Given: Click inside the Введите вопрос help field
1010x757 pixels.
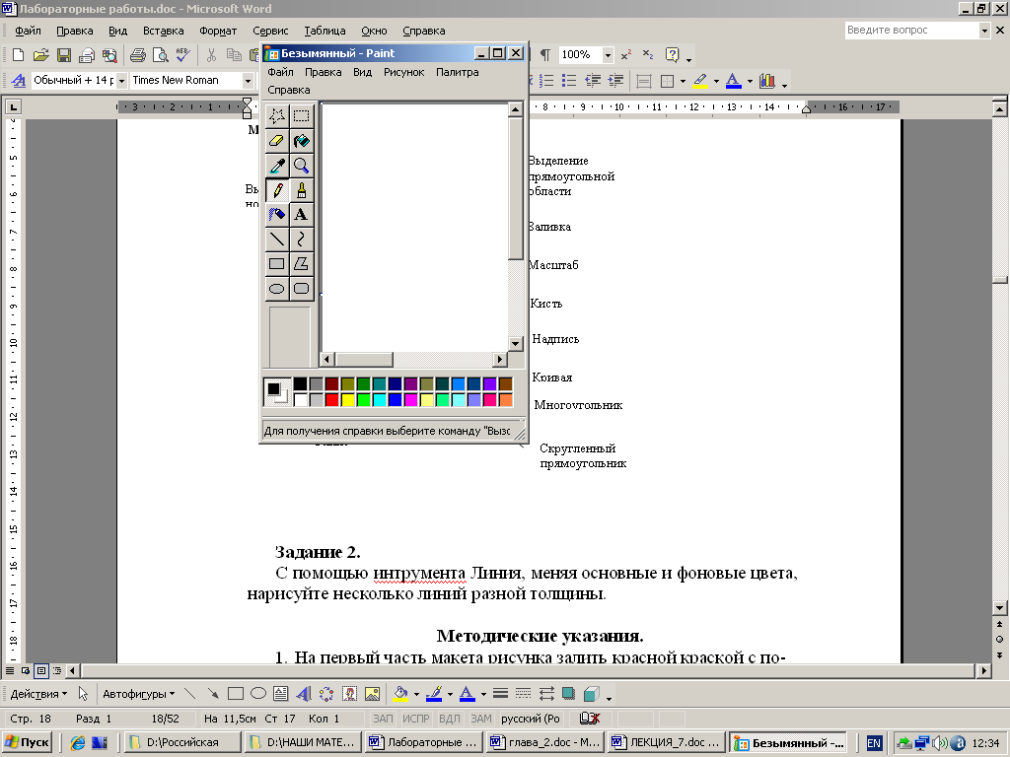Looking at the screenshot, I should click(x=911, y=31).
